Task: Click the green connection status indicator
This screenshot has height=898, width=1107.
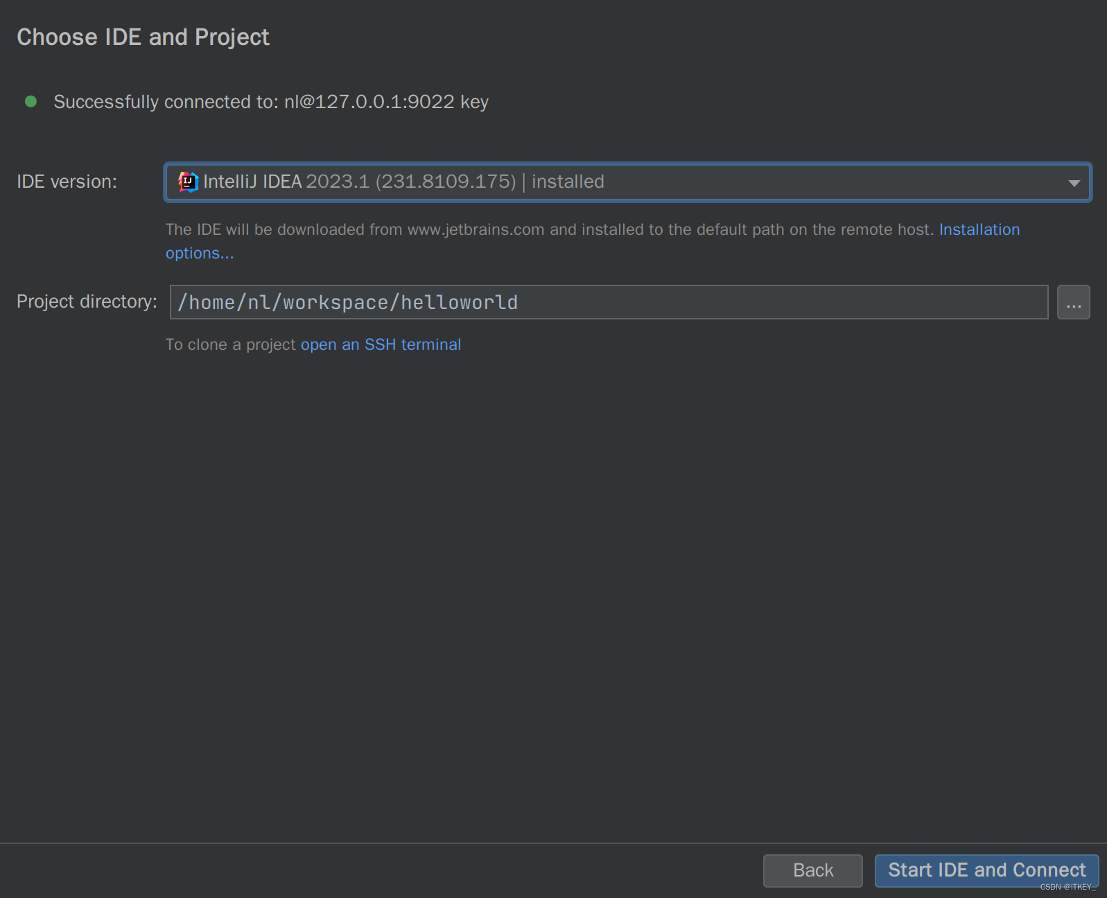Action: click(30, 101)
